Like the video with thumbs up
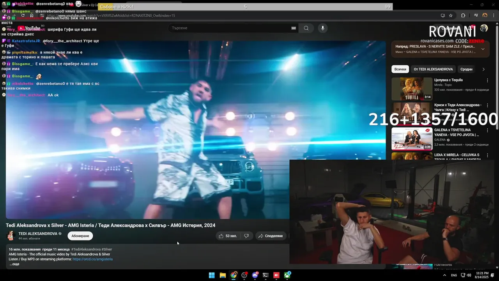 coord(228,236)
